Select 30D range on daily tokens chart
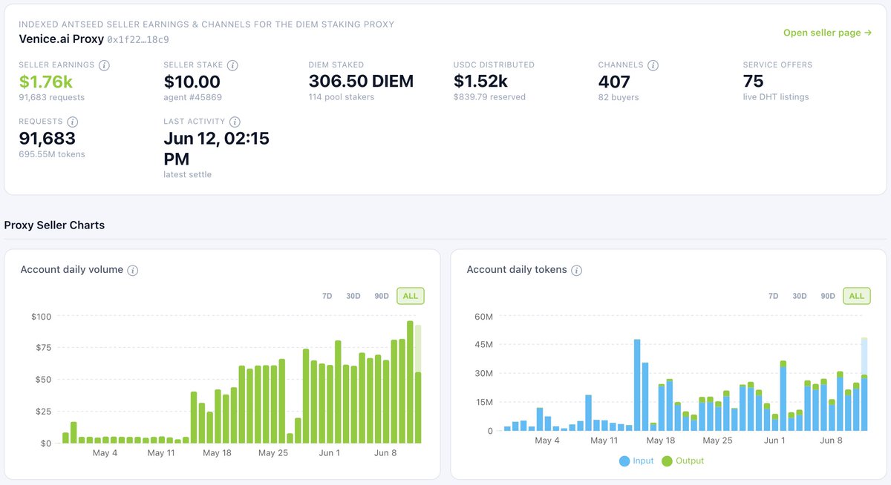The width and height of the screenshot is (891, 485). 799,296
